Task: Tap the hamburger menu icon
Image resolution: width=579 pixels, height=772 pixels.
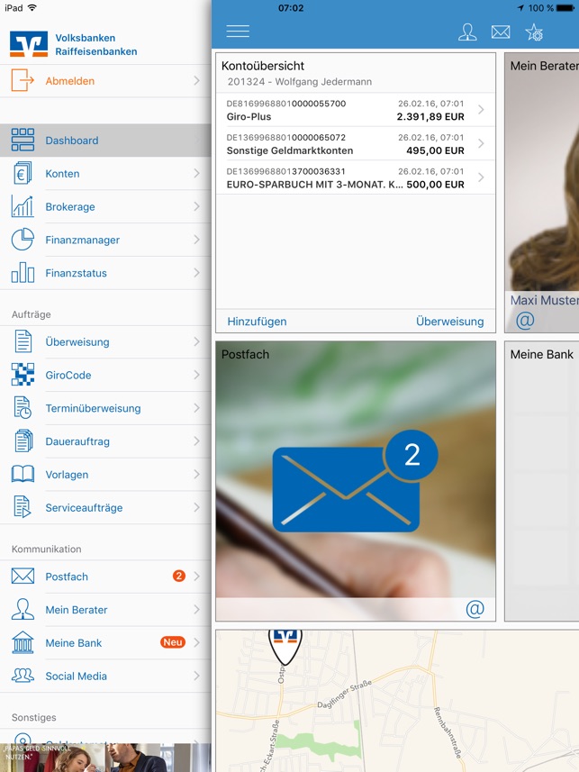Action: [x=238, y=32]
